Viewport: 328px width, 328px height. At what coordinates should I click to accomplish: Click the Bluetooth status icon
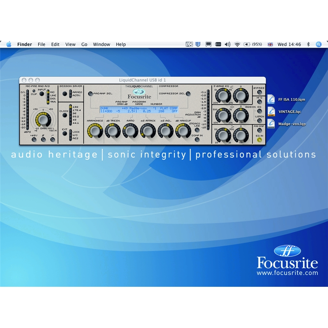pos(308,44)
